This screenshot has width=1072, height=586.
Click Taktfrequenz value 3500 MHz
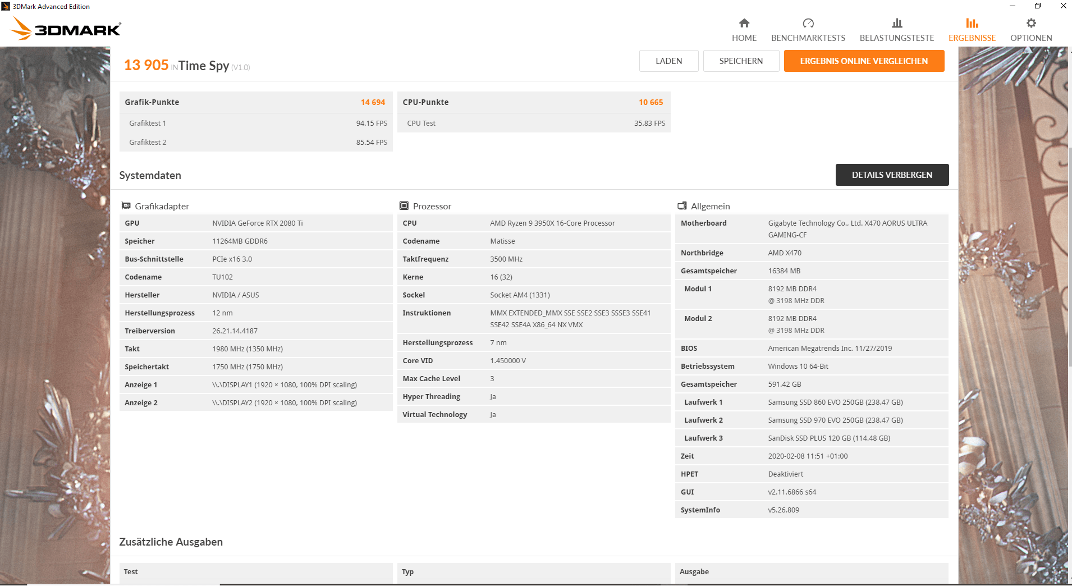506,259
